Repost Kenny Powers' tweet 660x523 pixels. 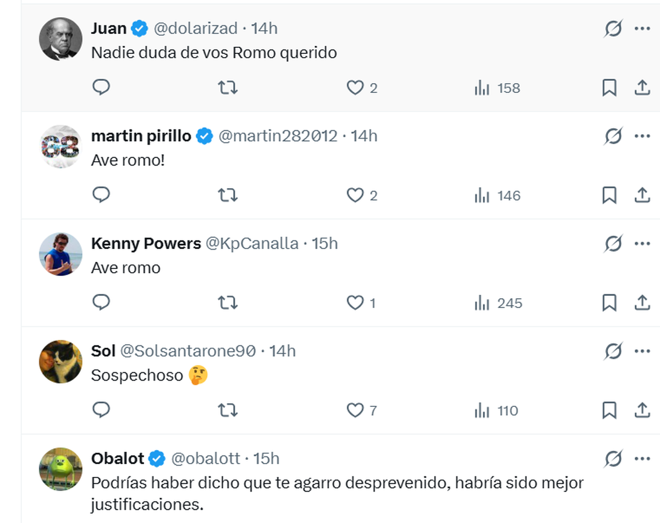pyautogui.click(x=228, y=303)
